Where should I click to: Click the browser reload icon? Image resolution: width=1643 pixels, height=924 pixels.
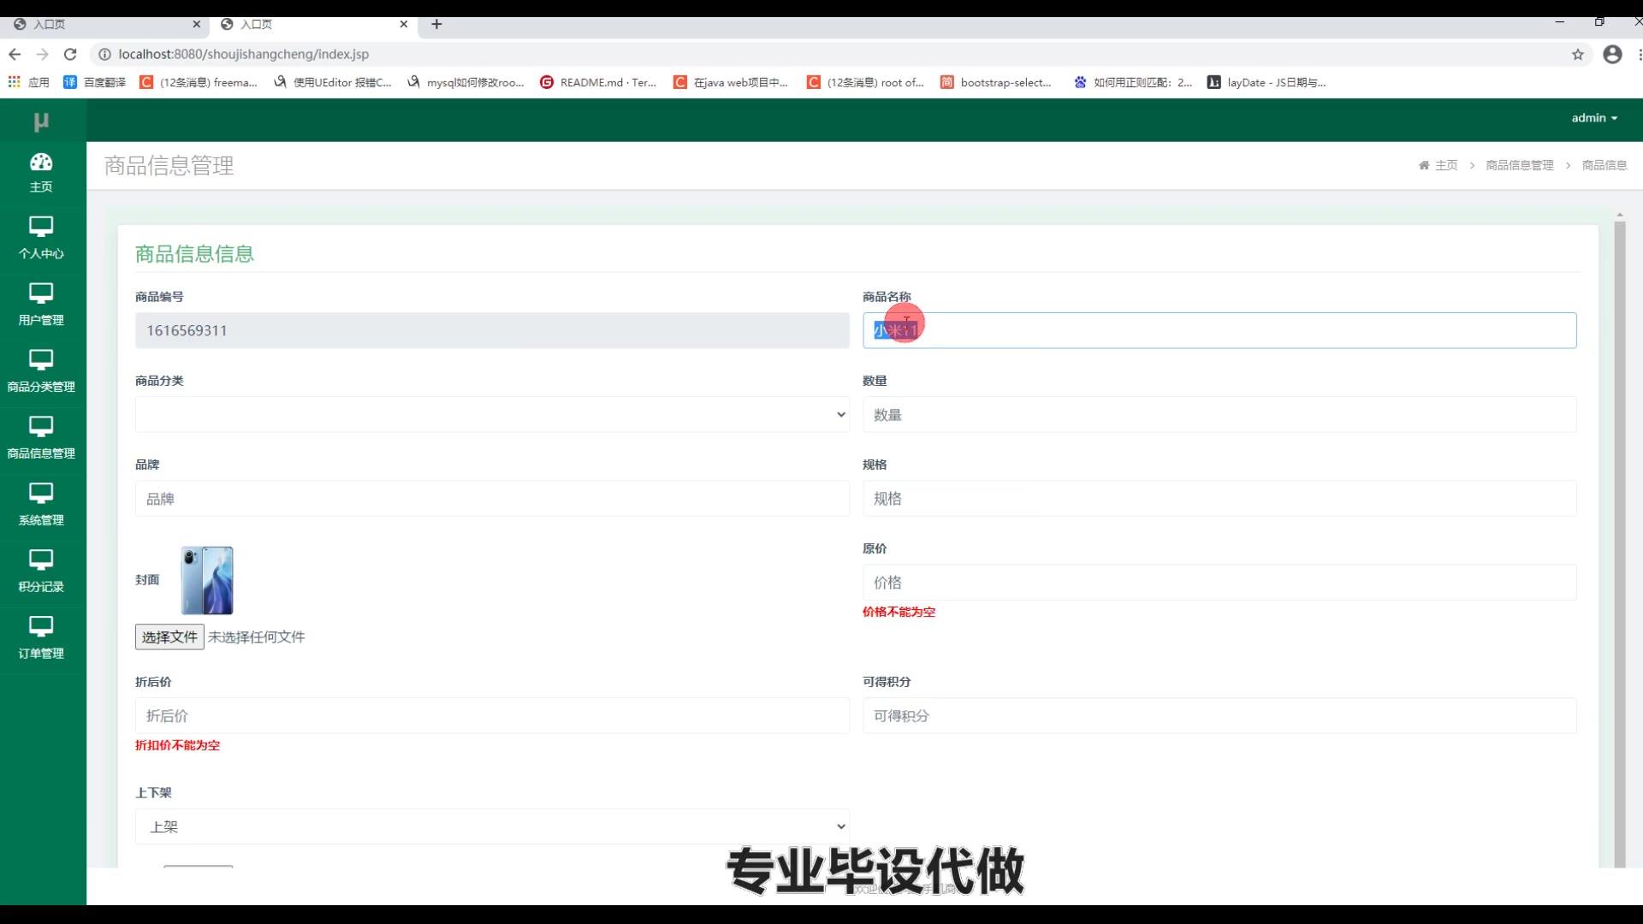tap(70, 54)
